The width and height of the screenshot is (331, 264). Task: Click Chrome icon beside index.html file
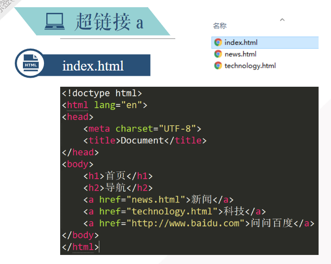pos(218,42)
